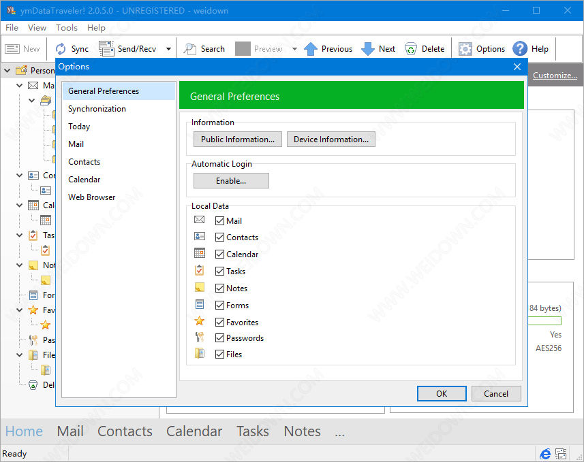Click the Previous up-arrow icon
This screenshot has height=462, width=584.
(311, 49)
